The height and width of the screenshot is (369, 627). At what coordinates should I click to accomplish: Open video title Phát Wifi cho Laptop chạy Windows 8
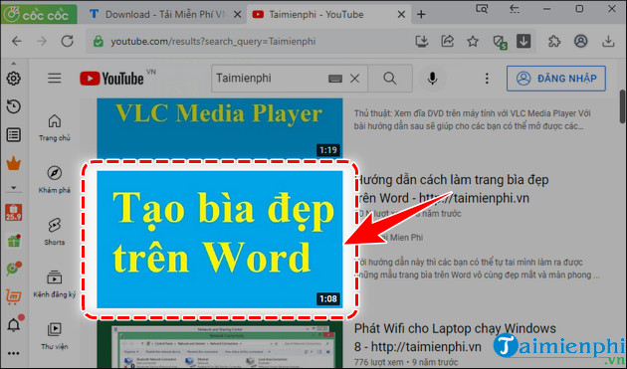[455, 337]
